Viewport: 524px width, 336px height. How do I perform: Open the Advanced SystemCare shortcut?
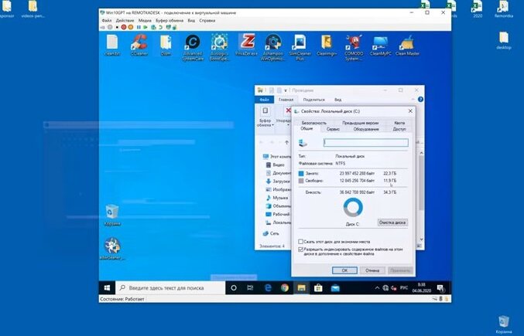pyautogui.click(x=193, y=47)
